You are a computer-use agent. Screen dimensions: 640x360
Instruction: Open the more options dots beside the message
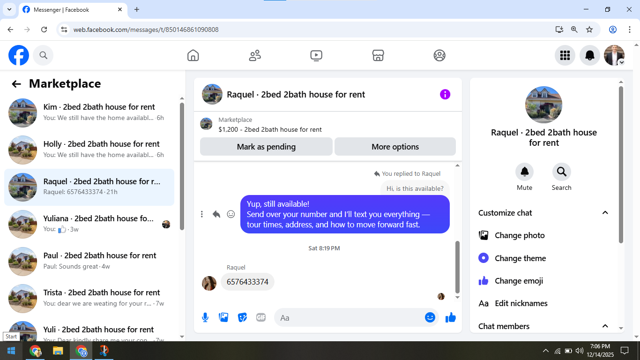pyautogui.click(x=202, y=214)
